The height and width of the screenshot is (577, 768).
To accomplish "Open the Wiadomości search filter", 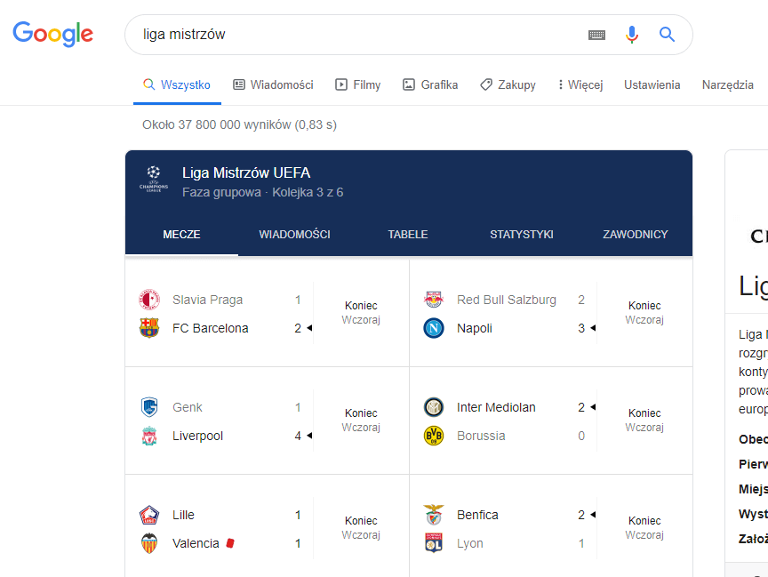I will pyautogui.click(x=273, y=85).
